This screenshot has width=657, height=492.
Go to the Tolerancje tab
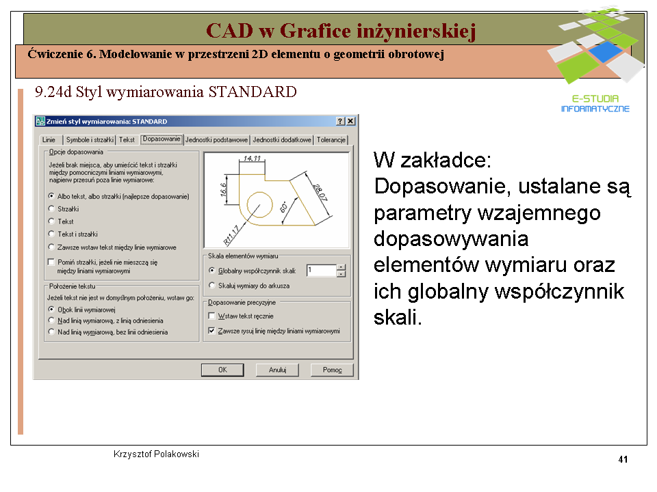tap(331, 139)
